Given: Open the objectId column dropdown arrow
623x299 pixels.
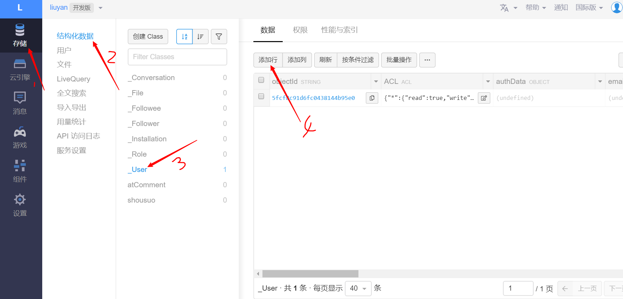Looking at the screenshot, I should 376,81.
